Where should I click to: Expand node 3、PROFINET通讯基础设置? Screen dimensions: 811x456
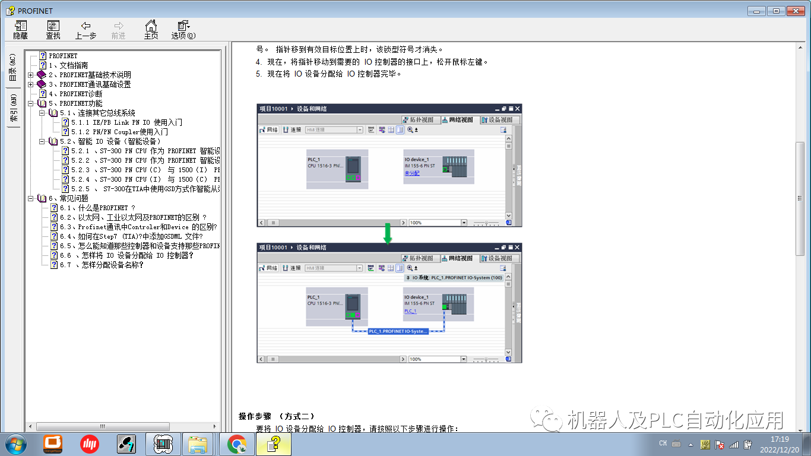click(x=31, y=84)
